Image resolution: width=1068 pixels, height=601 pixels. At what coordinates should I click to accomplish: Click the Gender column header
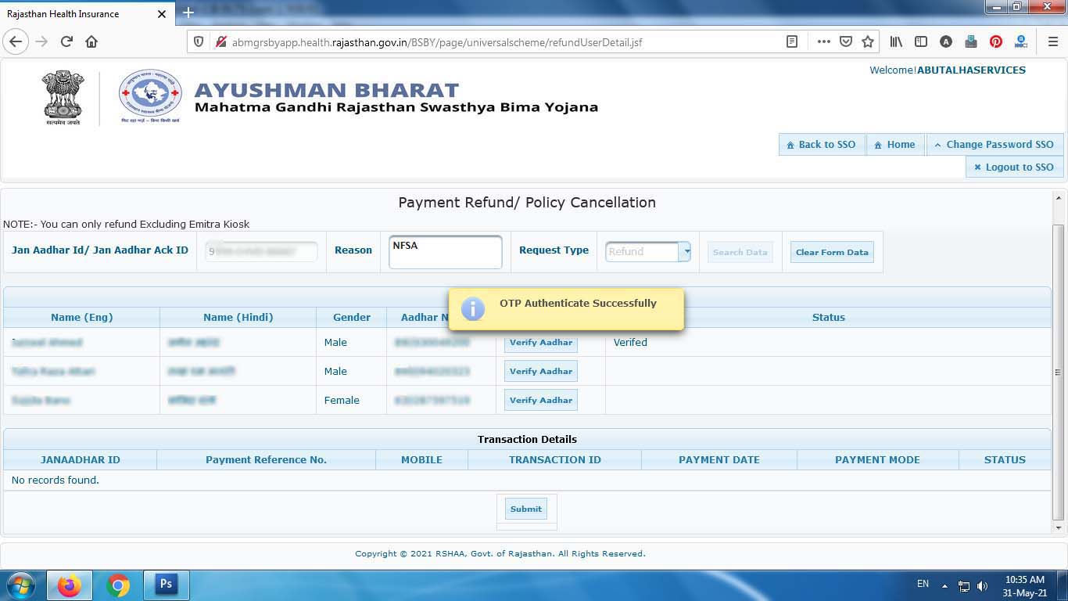point(352,317)
